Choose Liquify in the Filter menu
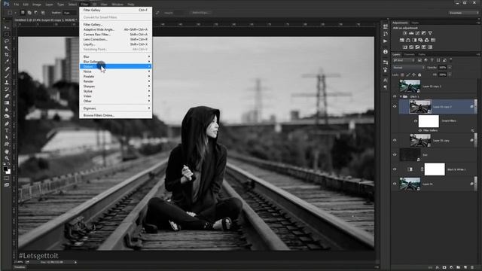482x271 pixels. coord(115,44)
